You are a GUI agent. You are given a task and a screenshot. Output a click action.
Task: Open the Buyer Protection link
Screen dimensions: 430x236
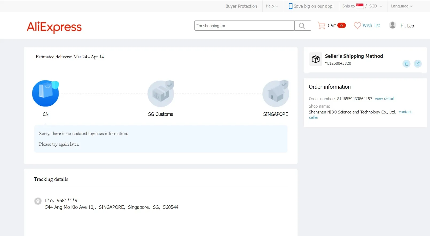point(241,6)
